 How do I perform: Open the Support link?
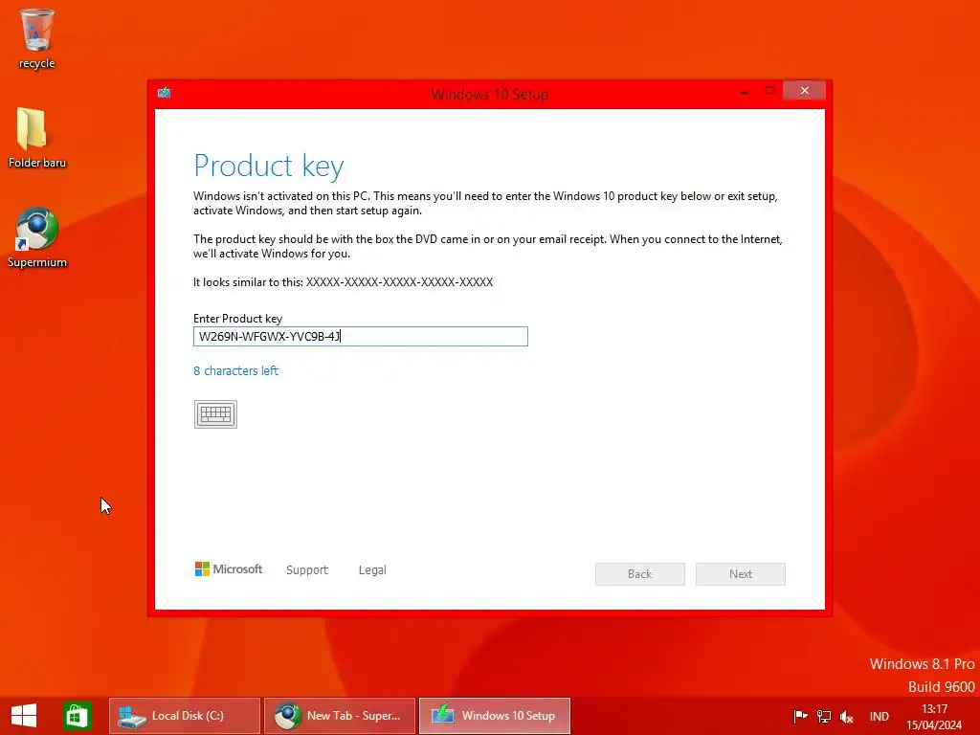307,570
